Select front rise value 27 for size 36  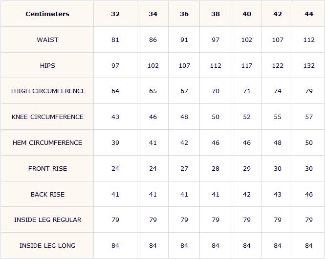[x=184, y=168]
